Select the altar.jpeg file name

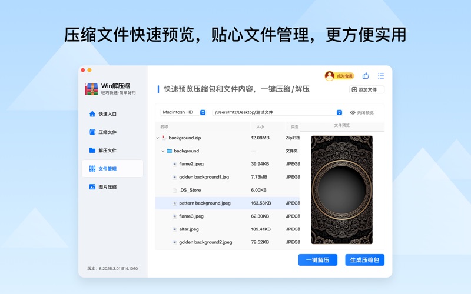[x=189, y=229]
